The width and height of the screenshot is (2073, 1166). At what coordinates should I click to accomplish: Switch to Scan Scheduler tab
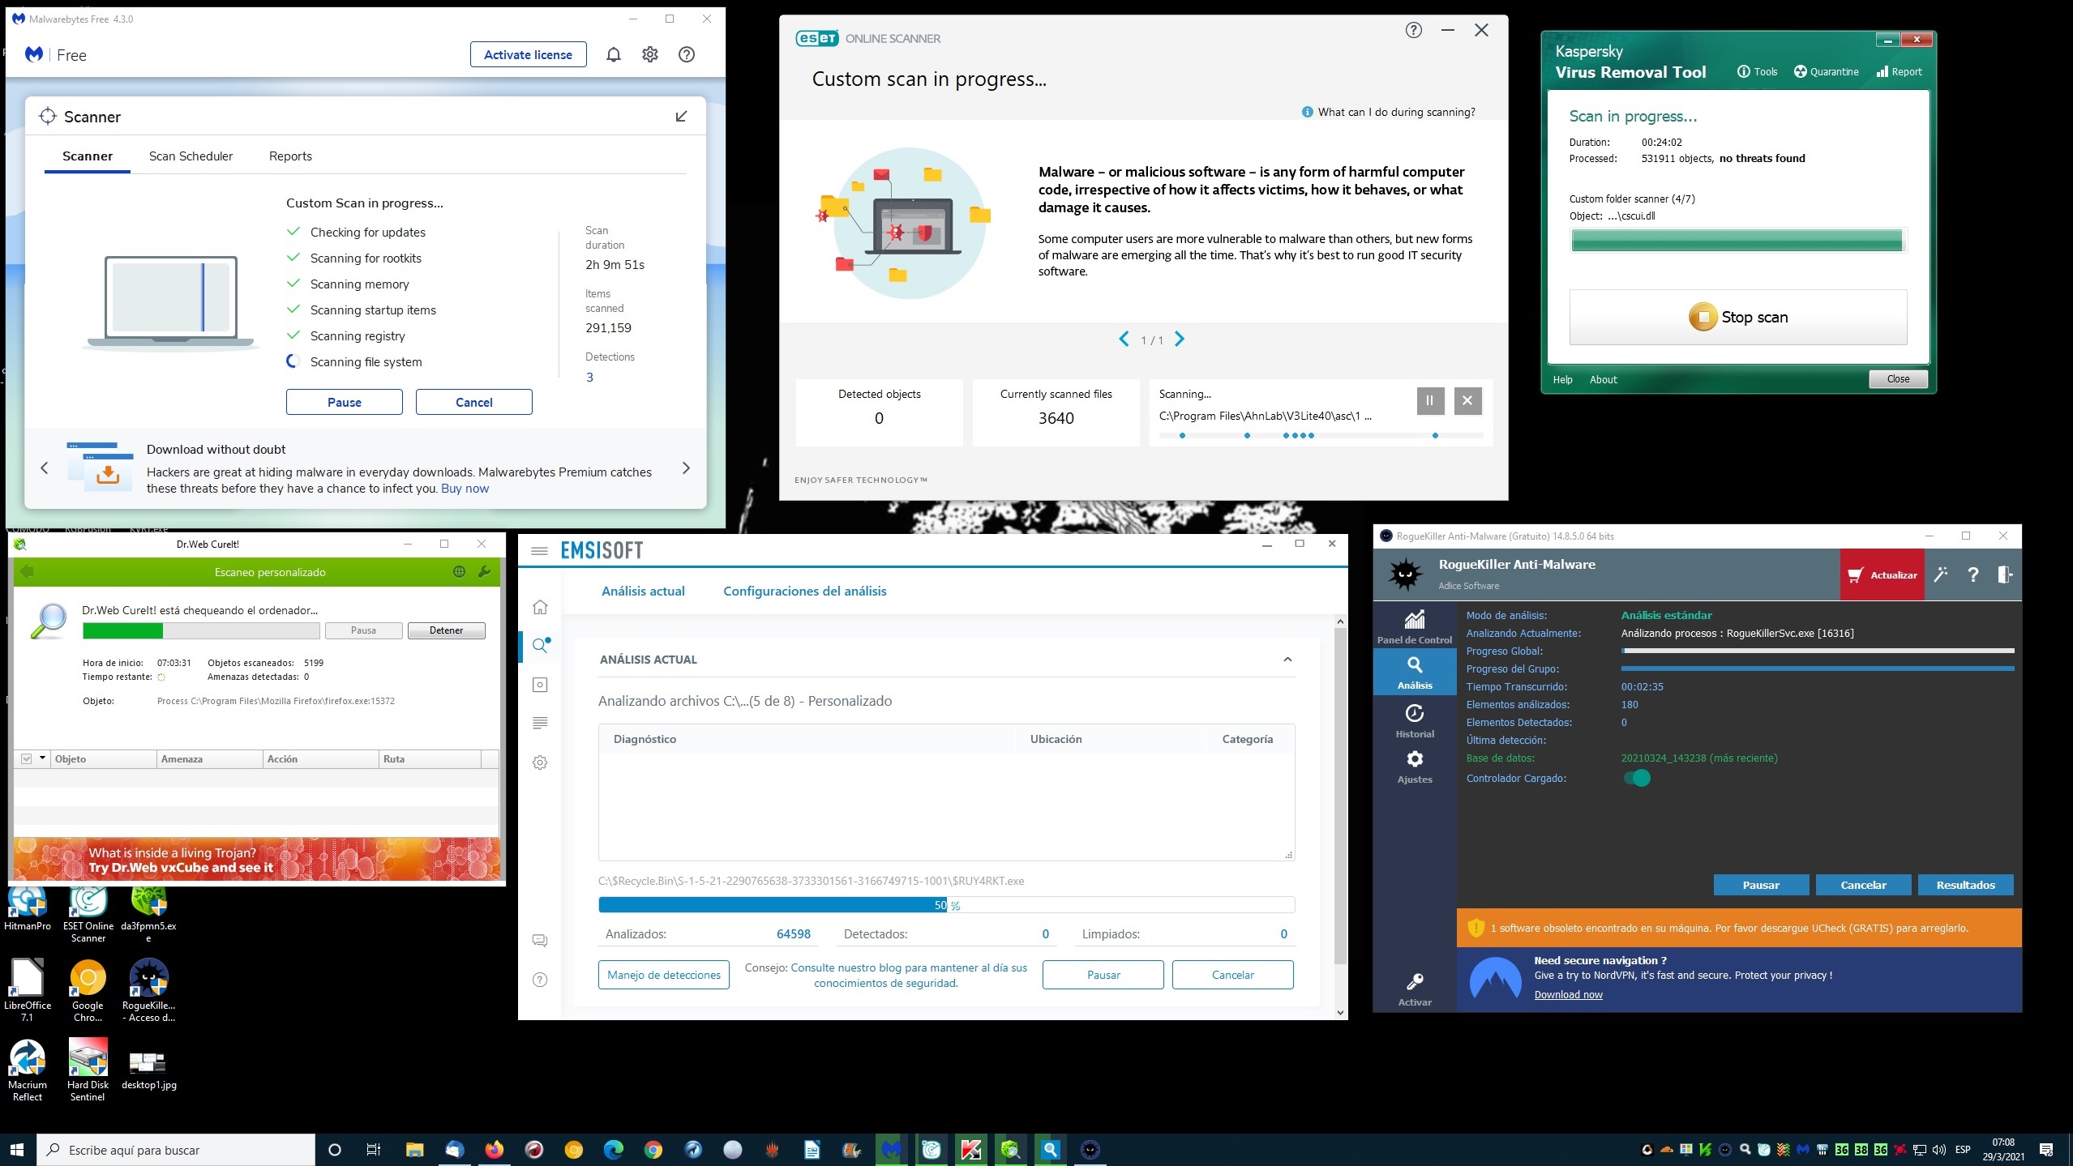191,156
